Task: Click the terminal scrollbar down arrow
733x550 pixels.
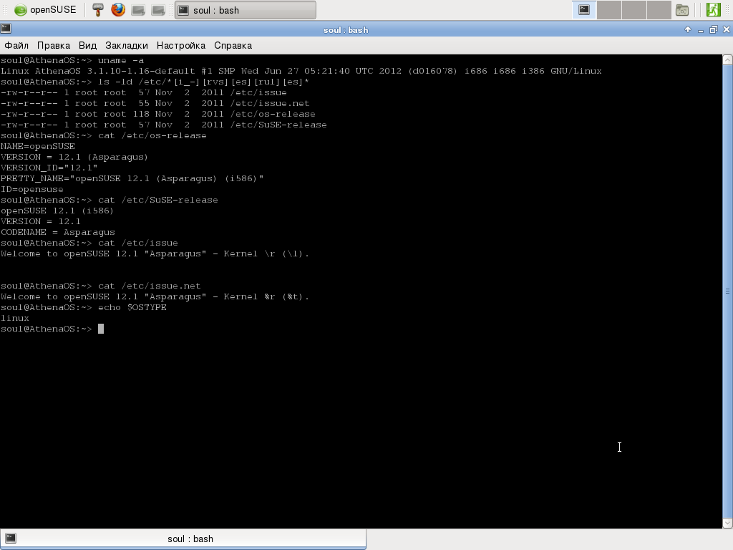Action: 727,523
